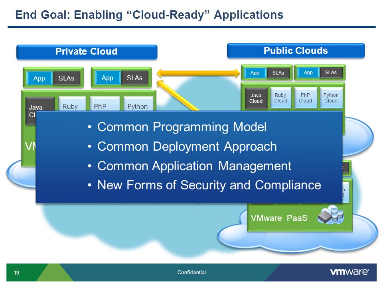
Task: Click the slide title 'End Goal: Enabling Cloud-Ready Applications'
Action: tap(149, 15)
